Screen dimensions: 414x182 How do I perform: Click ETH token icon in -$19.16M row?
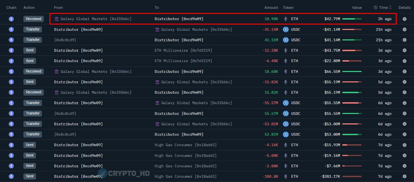click(x=286, y=156)
